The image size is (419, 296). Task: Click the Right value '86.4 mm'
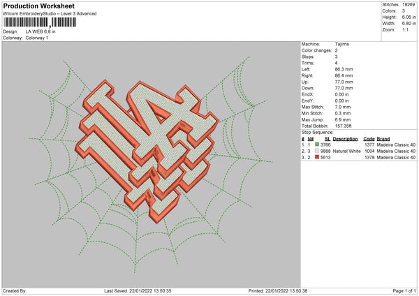(x=344, y=76)
